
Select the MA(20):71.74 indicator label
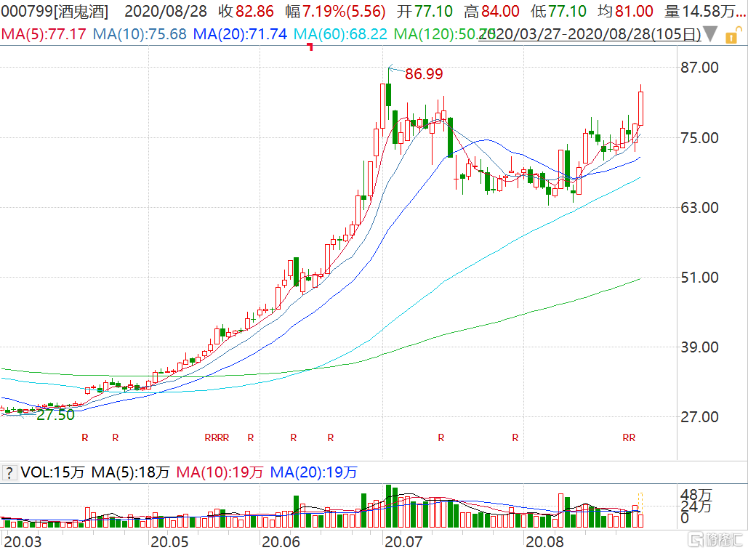pos(240,34)
